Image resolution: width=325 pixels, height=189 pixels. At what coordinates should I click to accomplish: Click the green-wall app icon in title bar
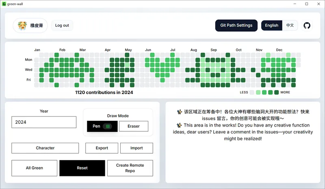(4, 4)
